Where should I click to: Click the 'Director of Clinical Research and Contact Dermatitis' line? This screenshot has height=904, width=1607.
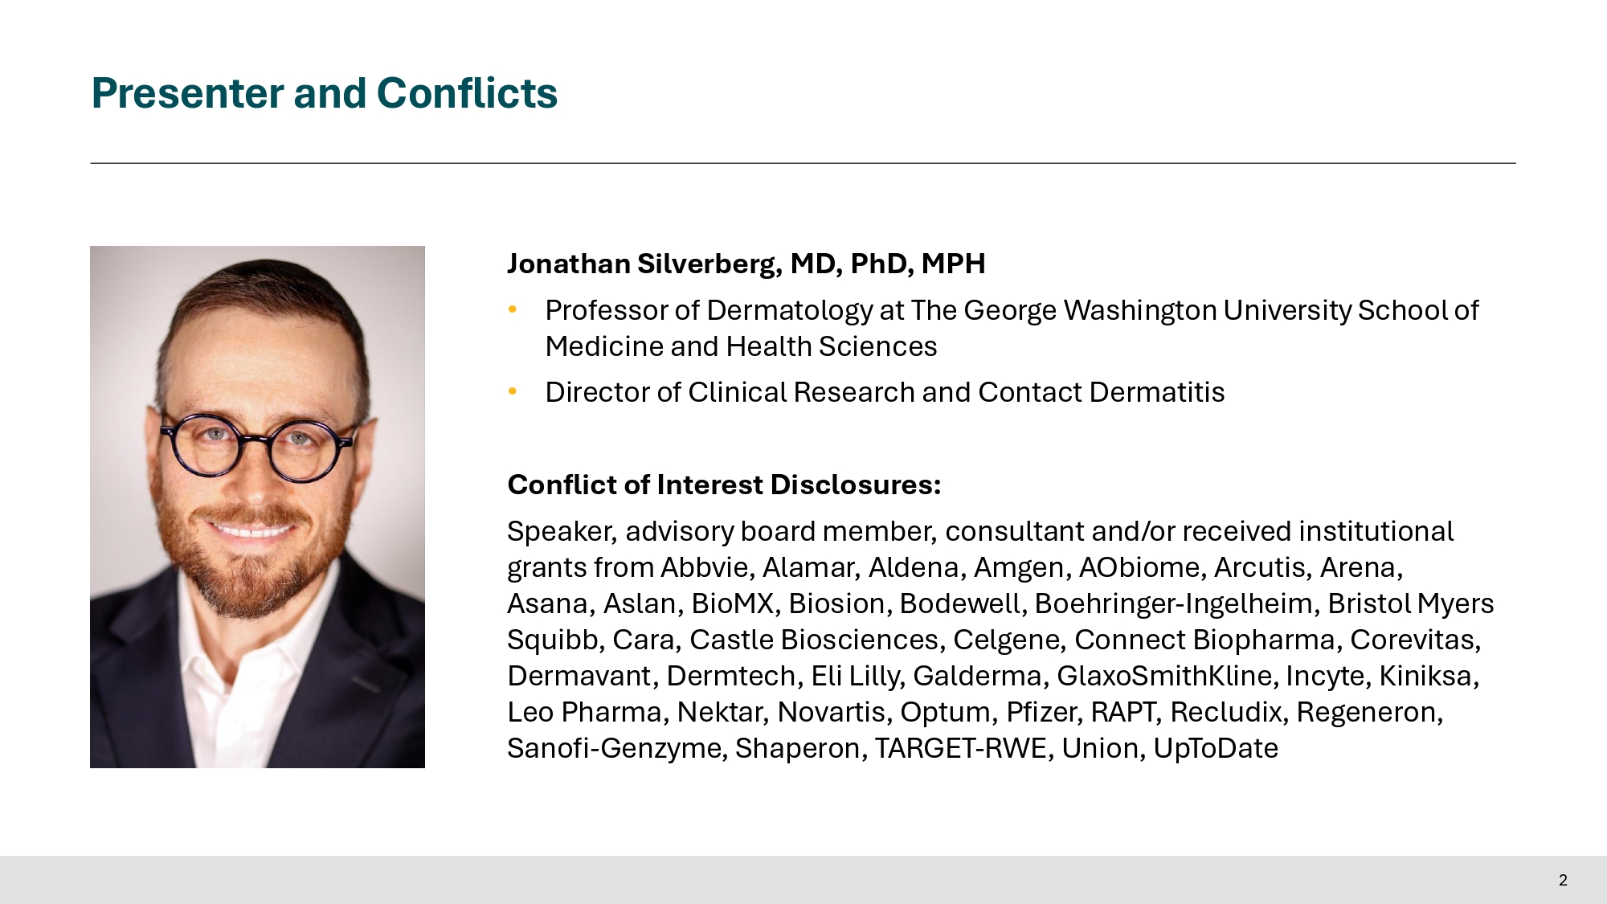pyautogui.click(x=885, y=392)
